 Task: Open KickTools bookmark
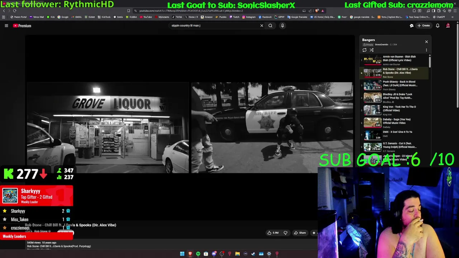pyautogui.click(x=104, y=17)
